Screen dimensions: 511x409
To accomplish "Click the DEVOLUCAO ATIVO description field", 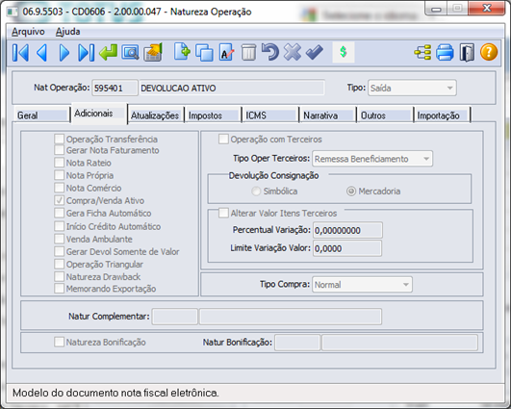I will pyautogui.click(x=232, y=88).
